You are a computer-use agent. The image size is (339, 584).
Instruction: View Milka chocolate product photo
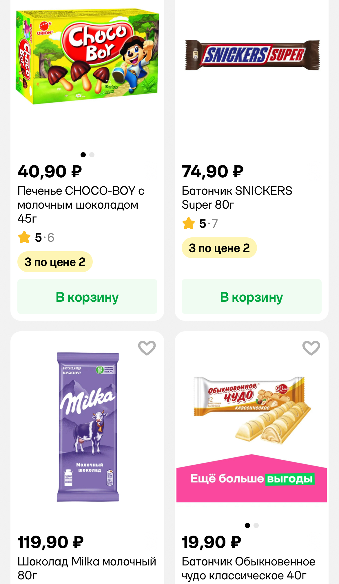(88, 427)
